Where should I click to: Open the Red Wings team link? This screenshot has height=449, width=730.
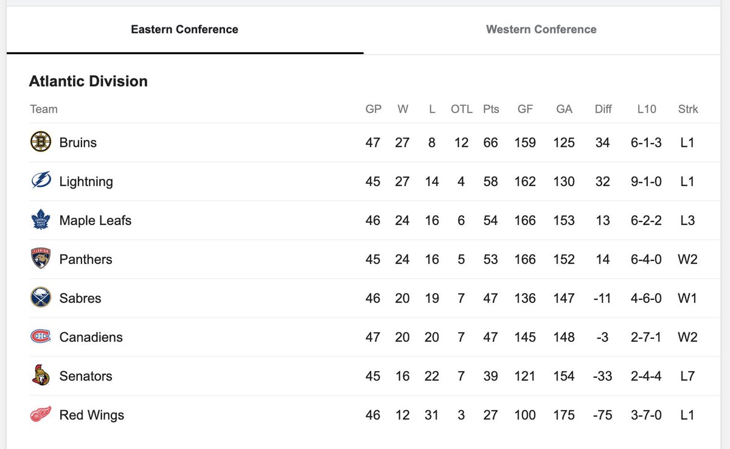tap(91, 415)
